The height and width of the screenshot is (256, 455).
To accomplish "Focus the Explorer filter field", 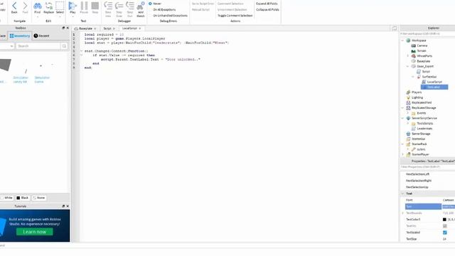I will pos(427,33).
